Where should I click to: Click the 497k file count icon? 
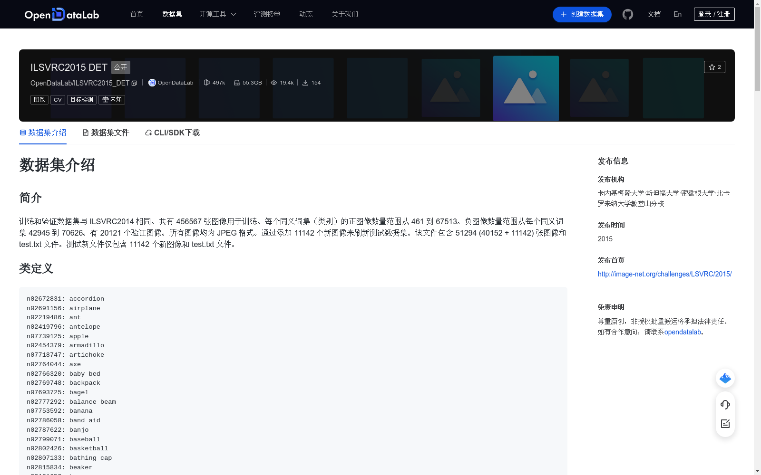point(207,83)
